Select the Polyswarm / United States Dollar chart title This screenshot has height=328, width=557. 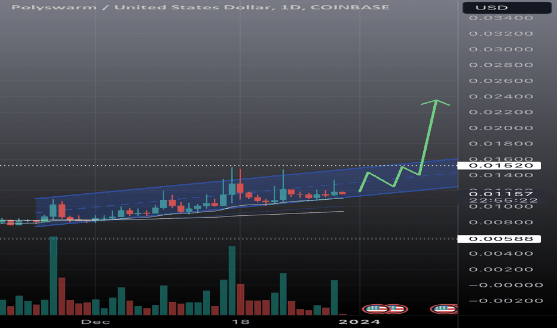pyautogui.click(x=200, y=7)
